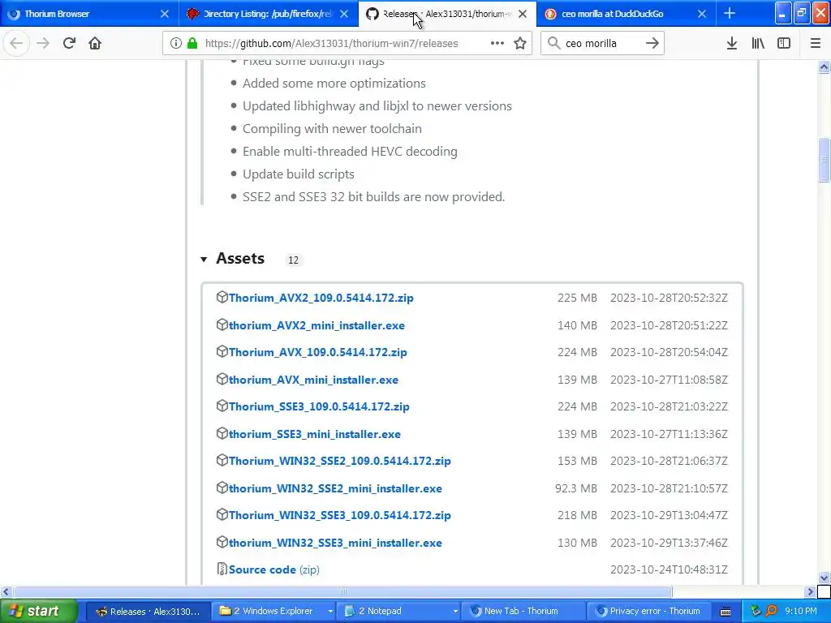Click the horizontal scrollbar thumb
831x623 pixels.
343,591
